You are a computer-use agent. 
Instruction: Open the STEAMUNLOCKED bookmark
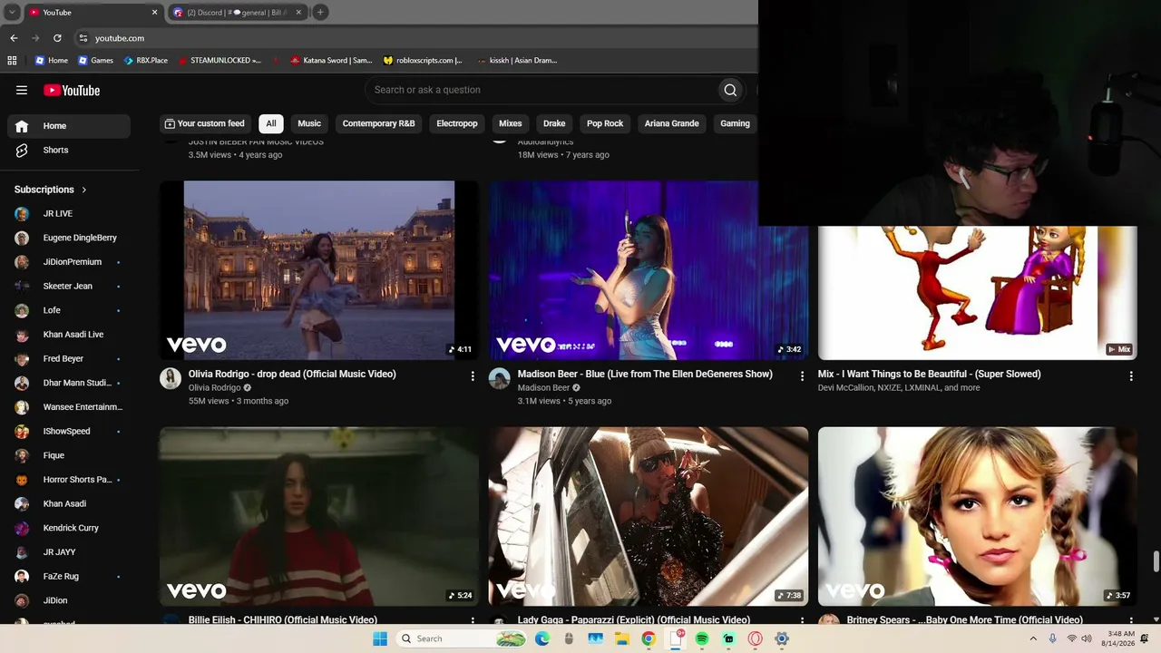[219, 61]
